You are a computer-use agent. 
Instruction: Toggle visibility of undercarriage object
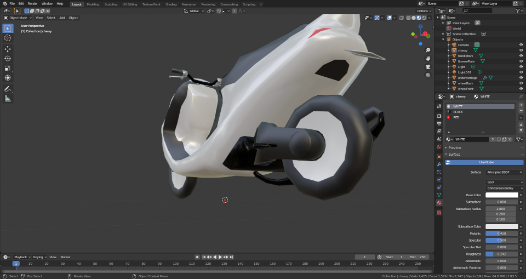click(521, 77)
